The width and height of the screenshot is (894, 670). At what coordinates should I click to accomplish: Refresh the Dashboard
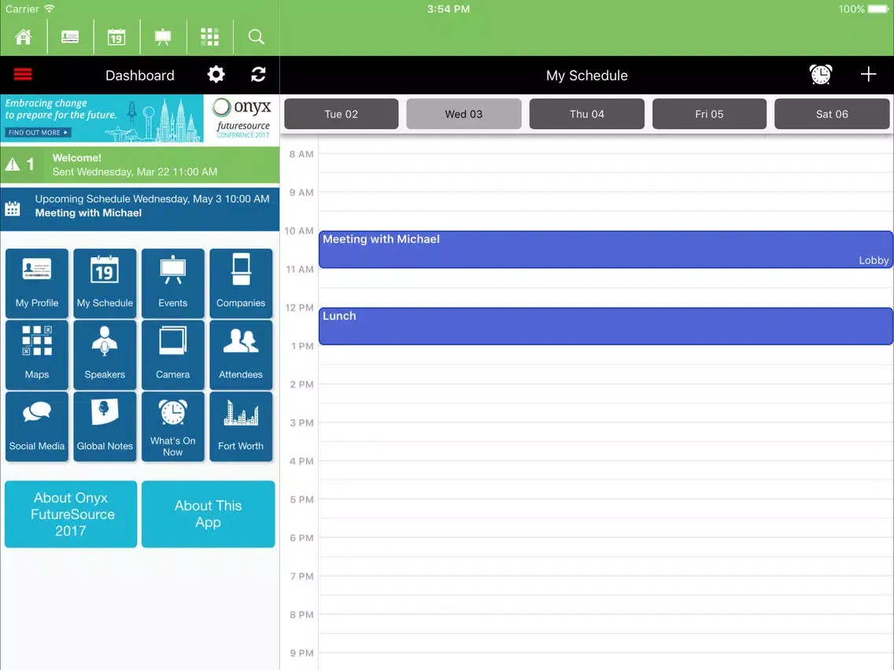point(258,75)
